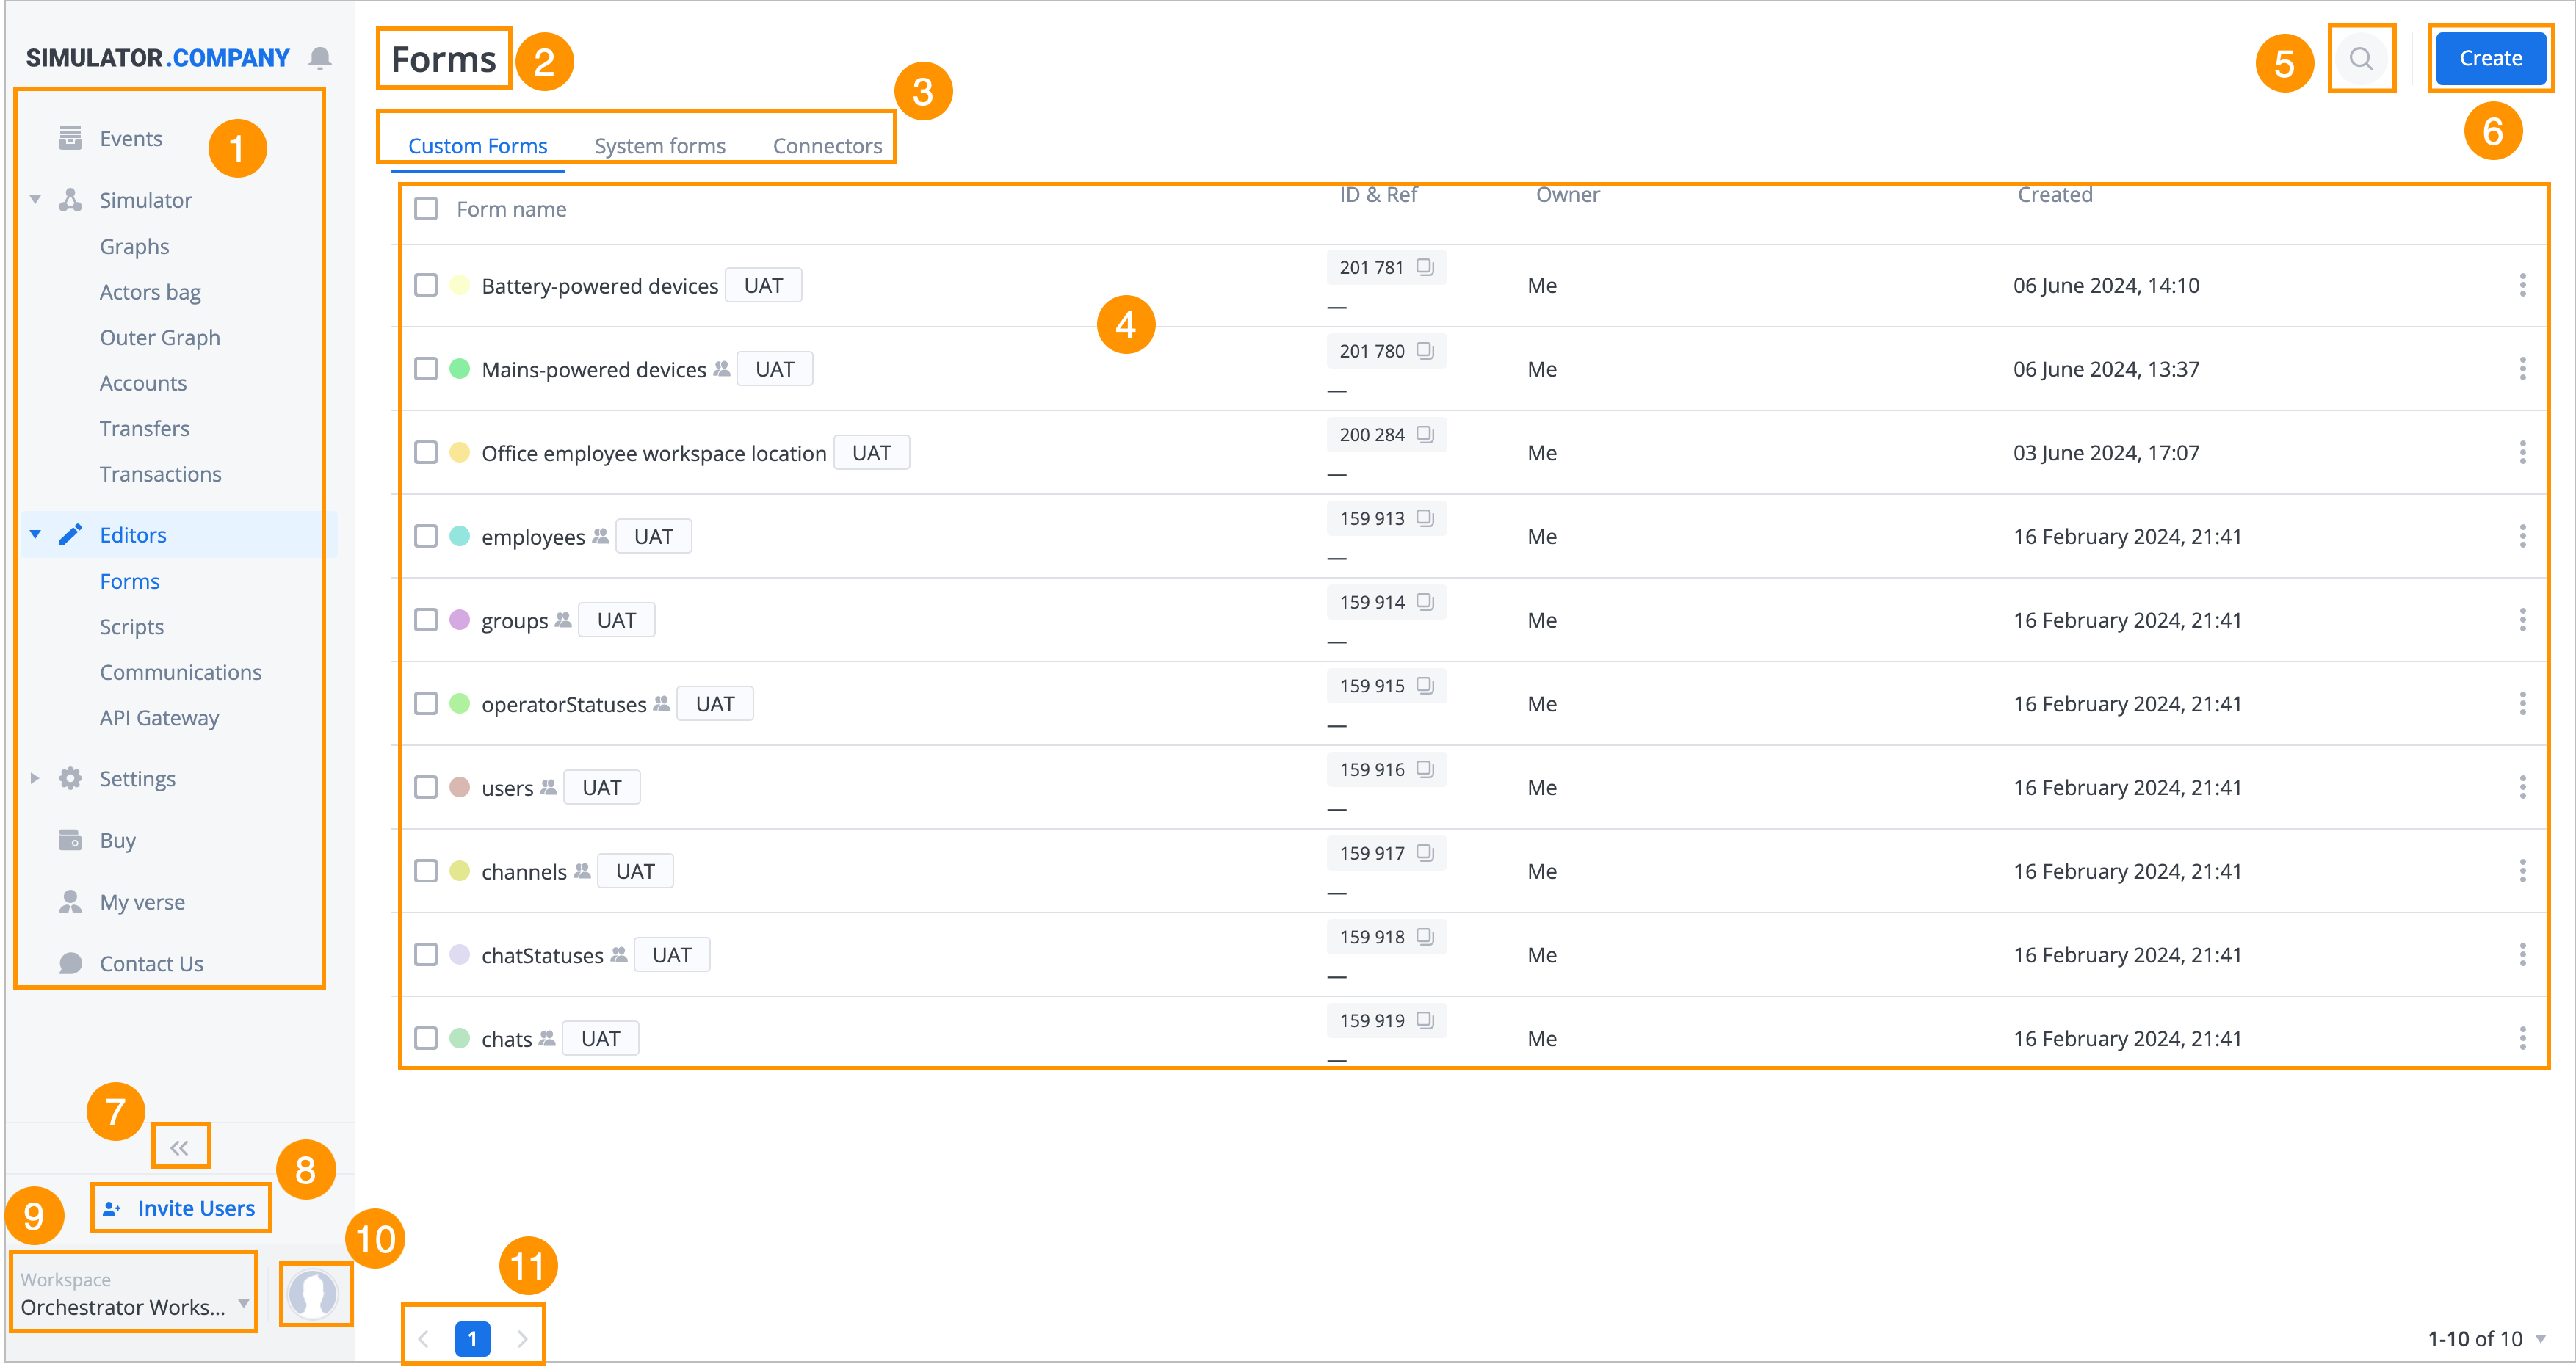Collapse the Editors tree arrow

pos(35,534)
